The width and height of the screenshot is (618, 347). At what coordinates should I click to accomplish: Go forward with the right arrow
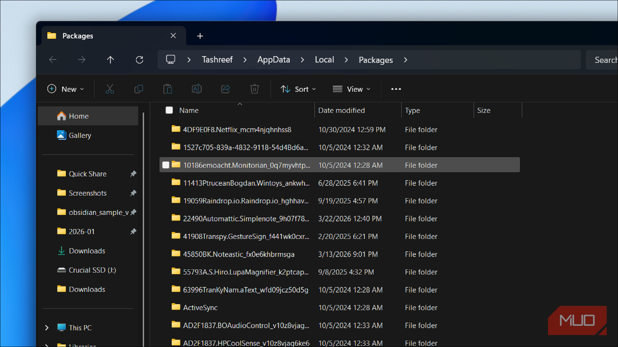pyautogui.click(x=82, y=60)
